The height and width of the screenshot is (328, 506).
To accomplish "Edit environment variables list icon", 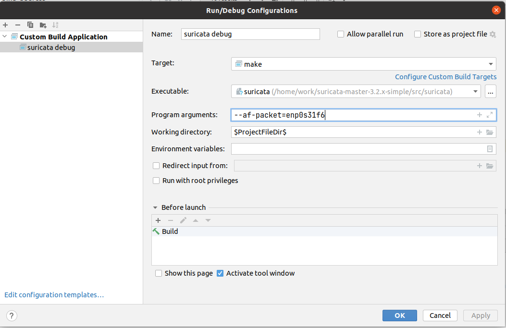I will point(490,149).
